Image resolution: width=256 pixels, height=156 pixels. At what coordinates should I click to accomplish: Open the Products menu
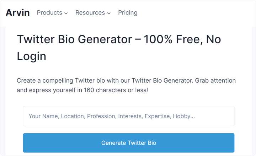point(52,13)
